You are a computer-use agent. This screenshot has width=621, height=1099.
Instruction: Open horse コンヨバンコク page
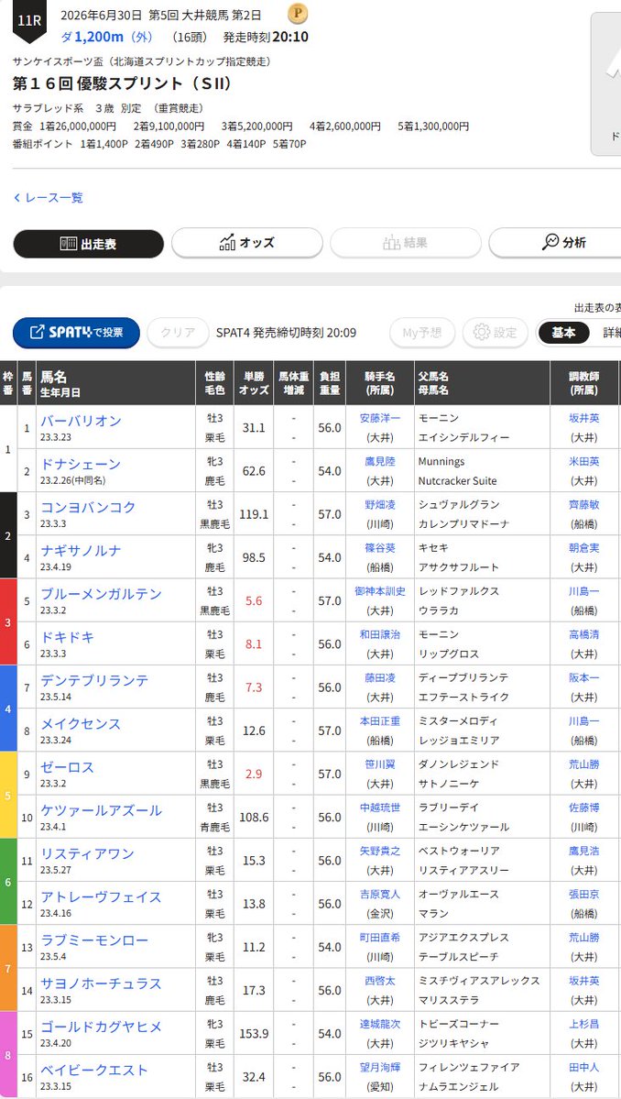click(x=88, y=508)
